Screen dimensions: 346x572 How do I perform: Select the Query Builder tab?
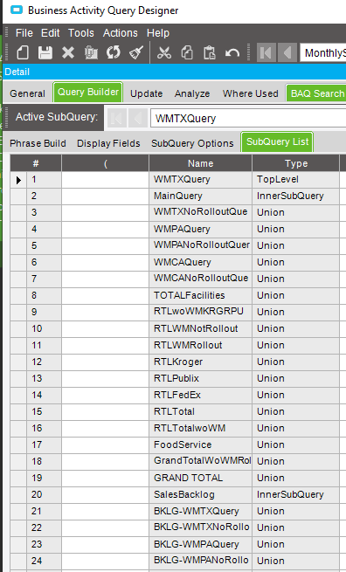(x=88, y=92)
